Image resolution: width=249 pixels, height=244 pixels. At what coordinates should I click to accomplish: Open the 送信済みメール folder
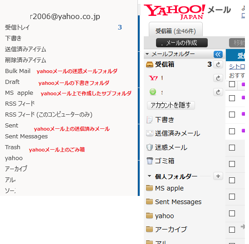tap(177, 133)
